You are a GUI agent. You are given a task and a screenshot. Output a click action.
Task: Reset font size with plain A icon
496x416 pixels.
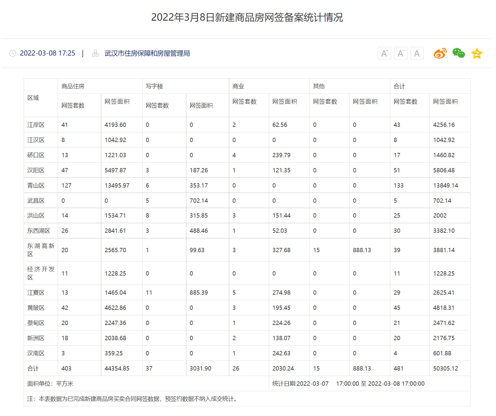[417, 53]
